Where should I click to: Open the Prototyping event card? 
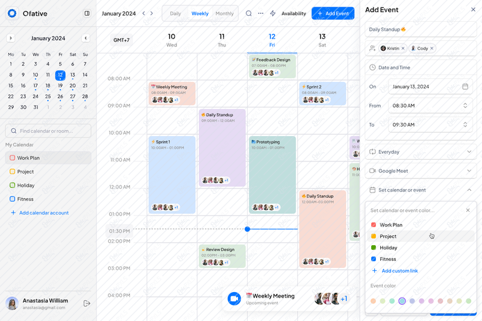(x=272, y=175)
